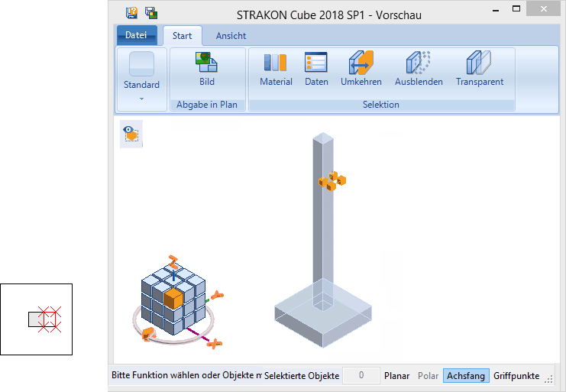Click the 'Bitte Funktion wählen' status message
This screenshot has height=392, width=566.
pos(186,375)
